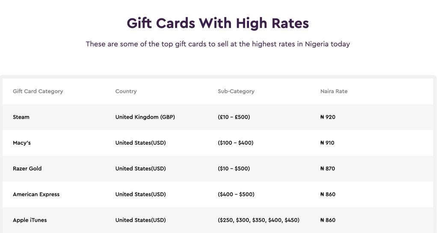
Task: Click the (£10 – £500) sub-category cell
Action: click(x=234, y=117)
